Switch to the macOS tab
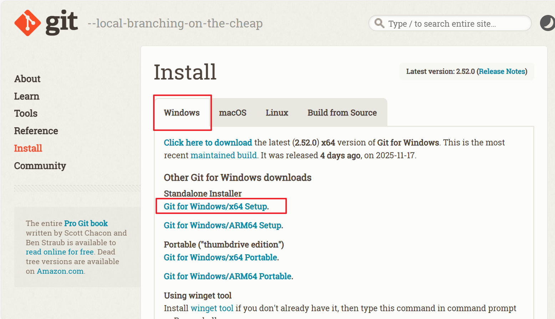 coord(233,113)
